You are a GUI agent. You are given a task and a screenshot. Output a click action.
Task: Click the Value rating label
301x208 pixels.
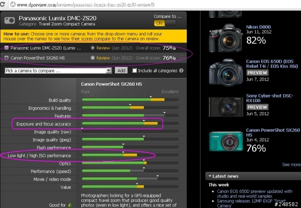coord(66,187)
